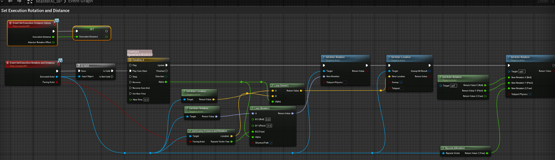Select the Set Actor Location node title
Image resolution: width=555 pixels, height=160 pixels.
pyautogui.click(x=401, y=57)
